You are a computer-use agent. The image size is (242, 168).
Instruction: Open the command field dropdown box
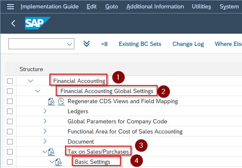[41, 44]
